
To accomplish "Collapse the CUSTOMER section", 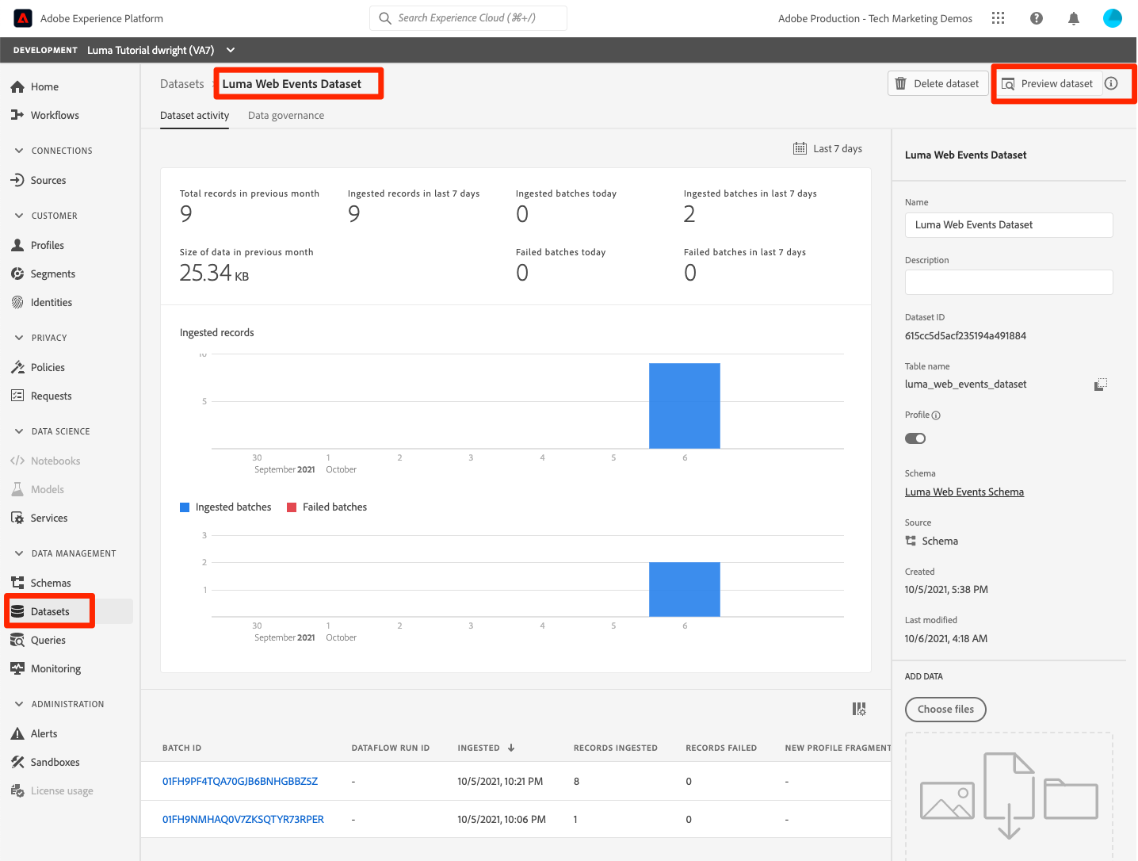I will point(19,216).
